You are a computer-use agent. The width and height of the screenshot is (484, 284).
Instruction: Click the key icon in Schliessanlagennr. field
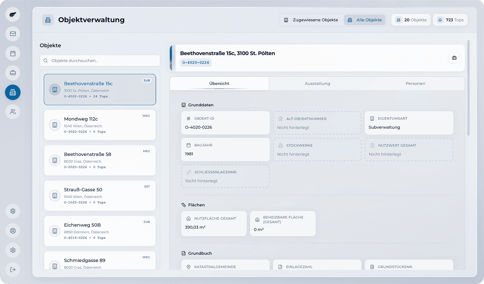[x=189, y=172]
